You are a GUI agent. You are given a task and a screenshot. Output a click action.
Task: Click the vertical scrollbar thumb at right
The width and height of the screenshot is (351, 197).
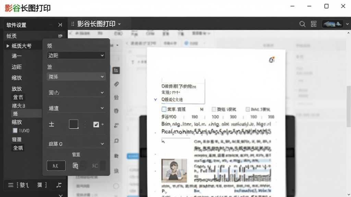click(349, 106)
